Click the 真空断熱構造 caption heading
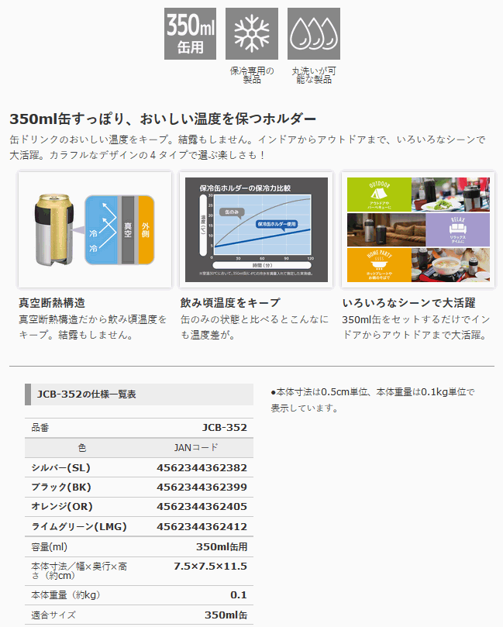 click(52, 302)
